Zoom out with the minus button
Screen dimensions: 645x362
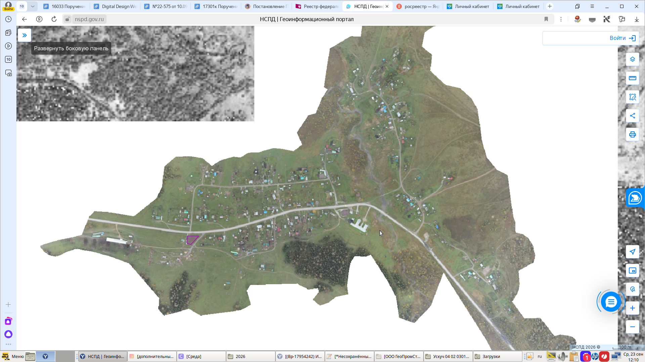pos(632,327)
